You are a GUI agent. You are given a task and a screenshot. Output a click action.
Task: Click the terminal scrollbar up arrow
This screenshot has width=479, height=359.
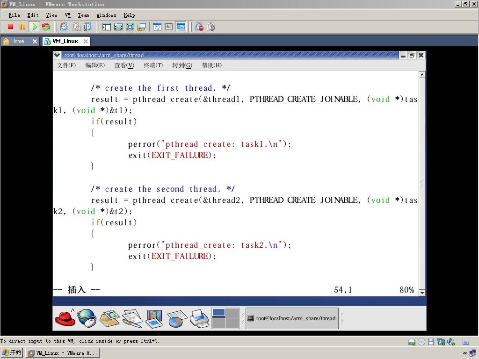422,74
